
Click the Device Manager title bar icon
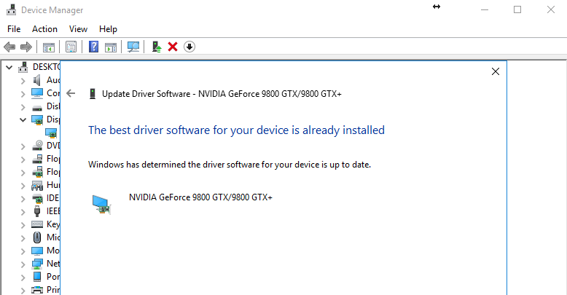point(12,9)
